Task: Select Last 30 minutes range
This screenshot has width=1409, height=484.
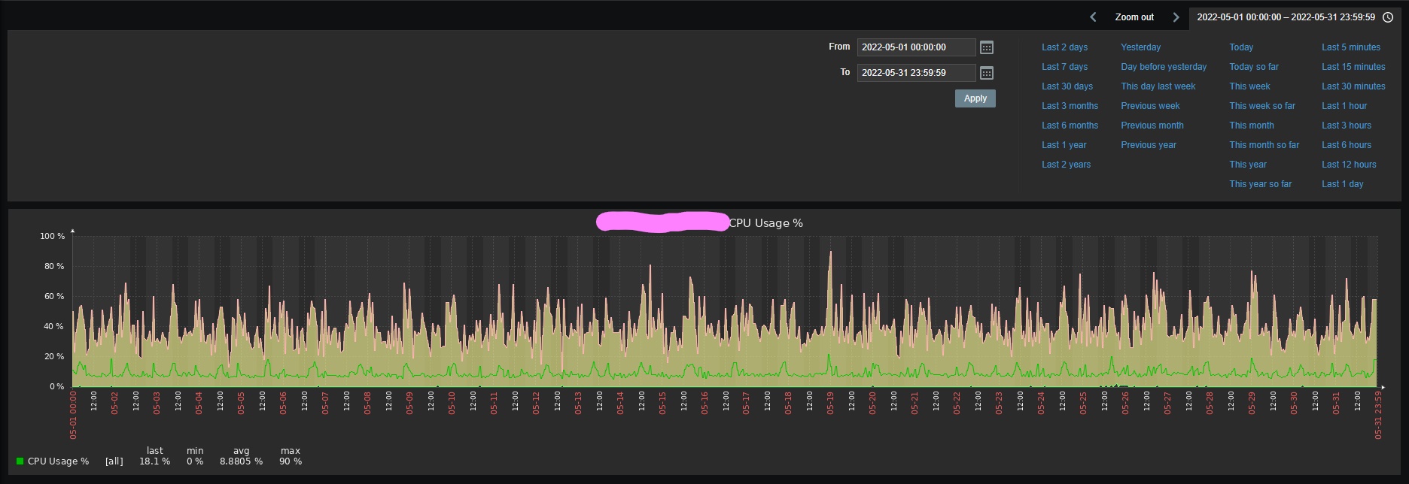Action: [1353, 86]
